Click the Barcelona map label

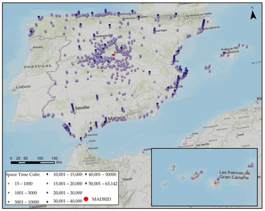pyautogui.click(x=212, y=28)
